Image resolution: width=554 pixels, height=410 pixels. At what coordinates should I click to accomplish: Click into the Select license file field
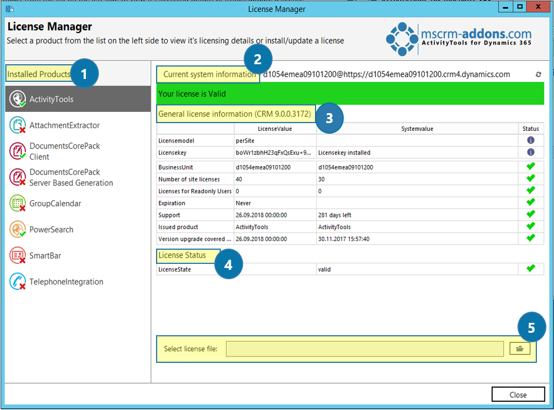pyautogui.click(x=364, y=349)
